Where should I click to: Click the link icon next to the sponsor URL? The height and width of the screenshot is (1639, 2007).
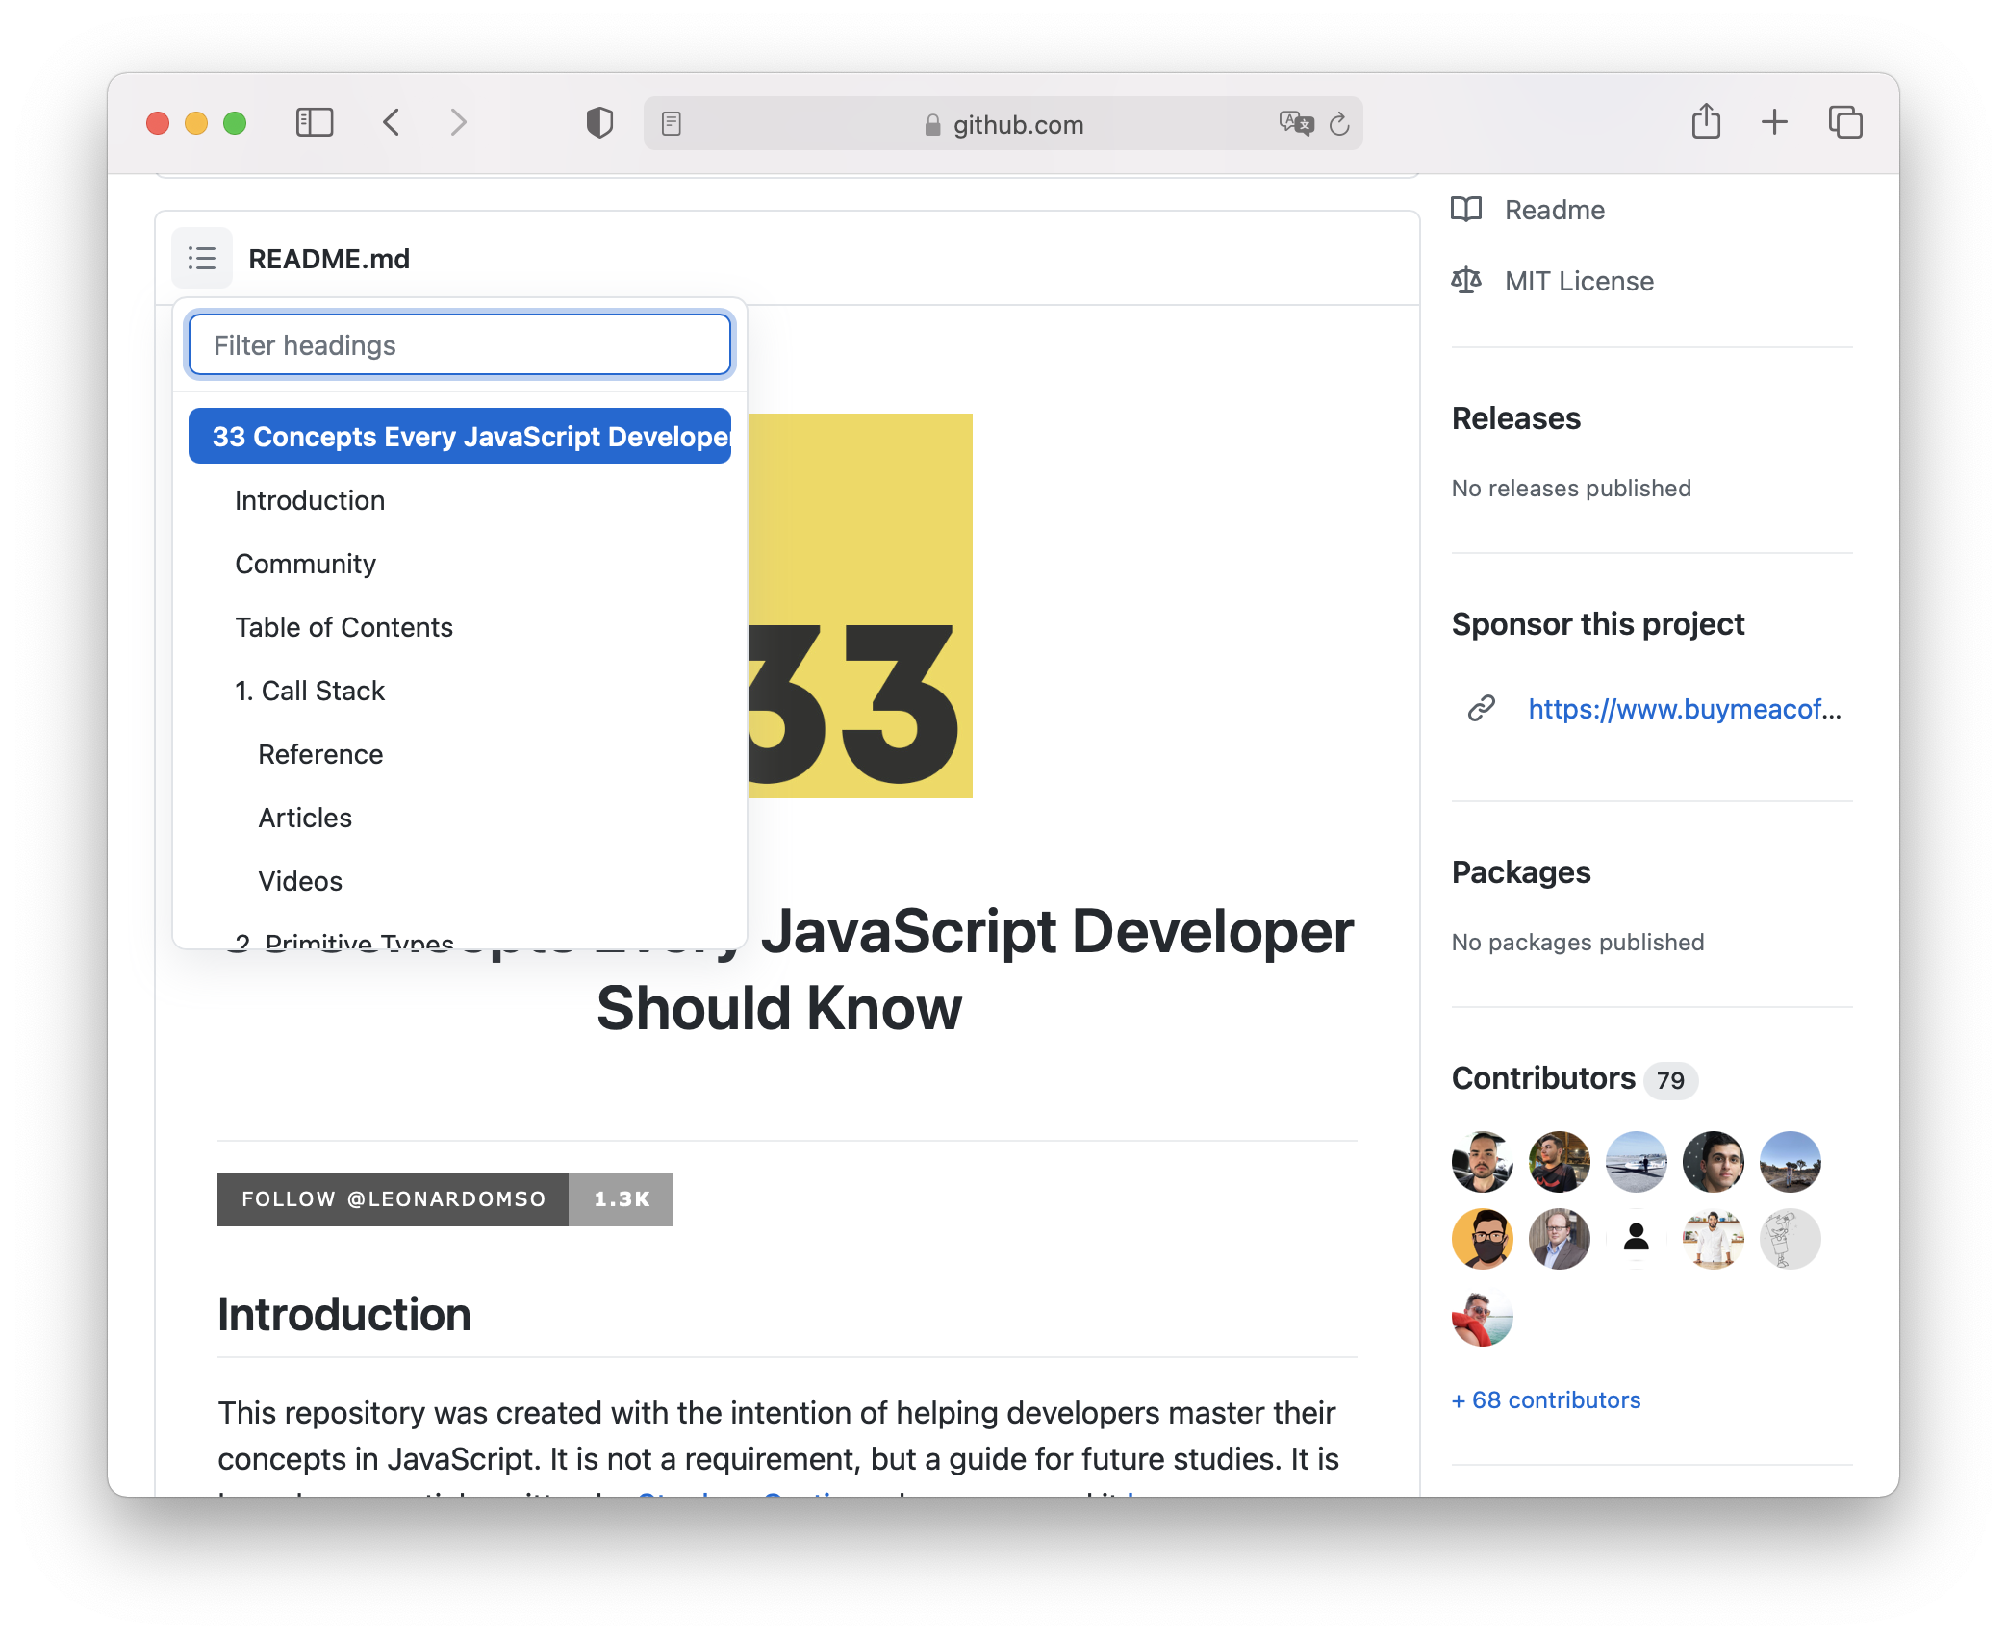[1479, 709]
